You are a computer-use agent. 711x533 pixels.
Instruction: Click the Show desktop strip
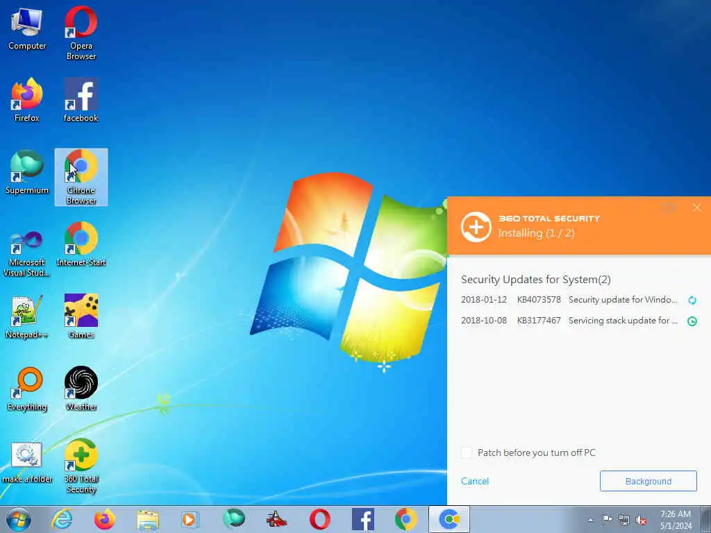tap(705, 519)
